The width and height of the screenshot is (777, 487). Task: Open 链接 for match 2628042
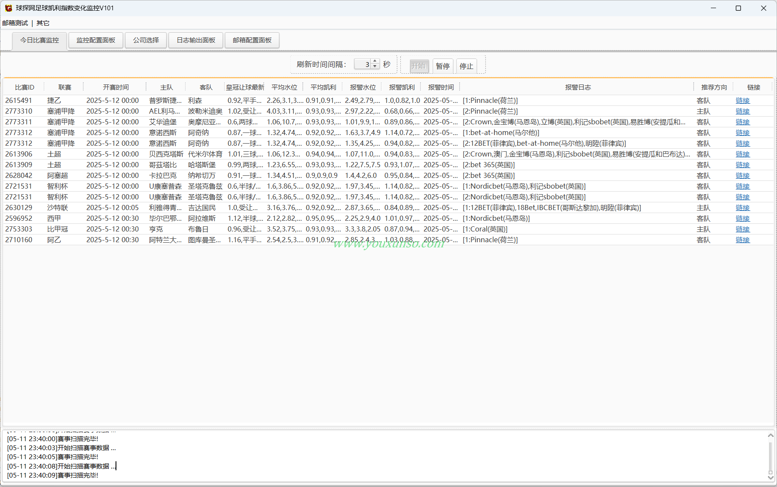click(x=743, y=176)
